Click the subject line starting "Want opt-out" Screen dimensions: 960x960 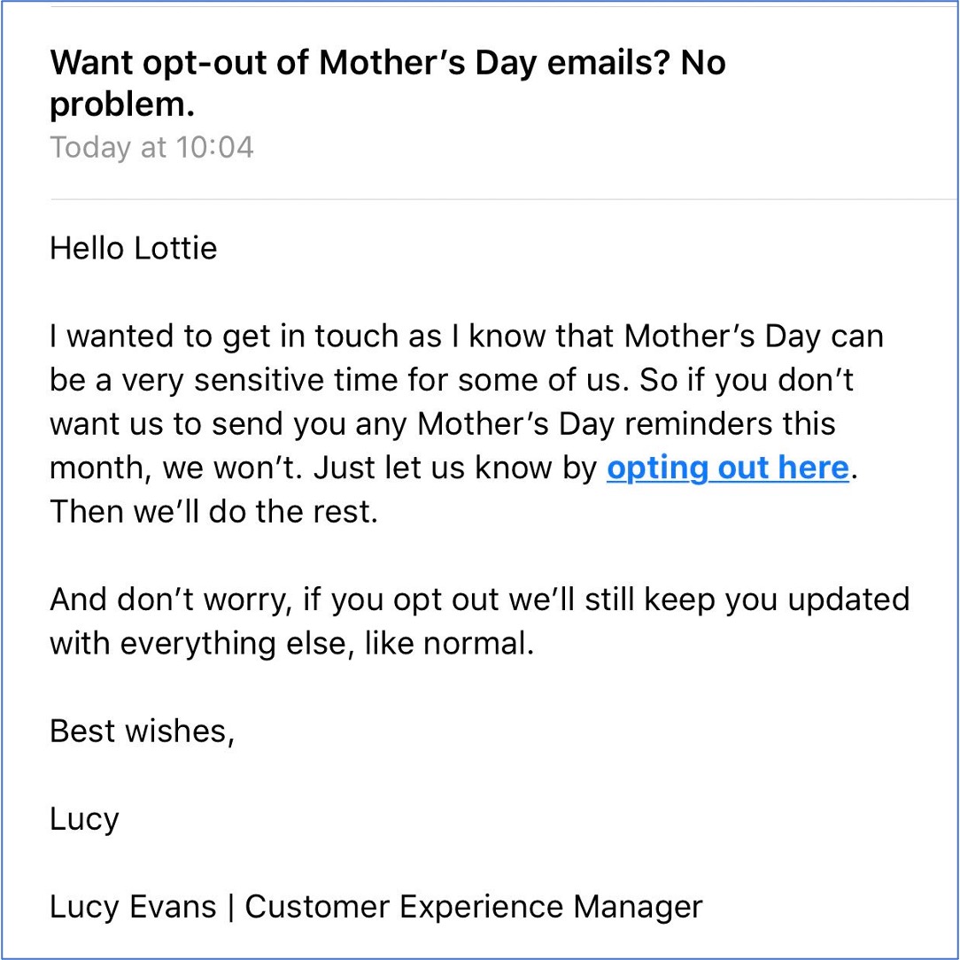(387, 64)
